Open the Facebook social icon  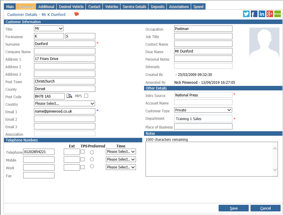click(254, 14)
